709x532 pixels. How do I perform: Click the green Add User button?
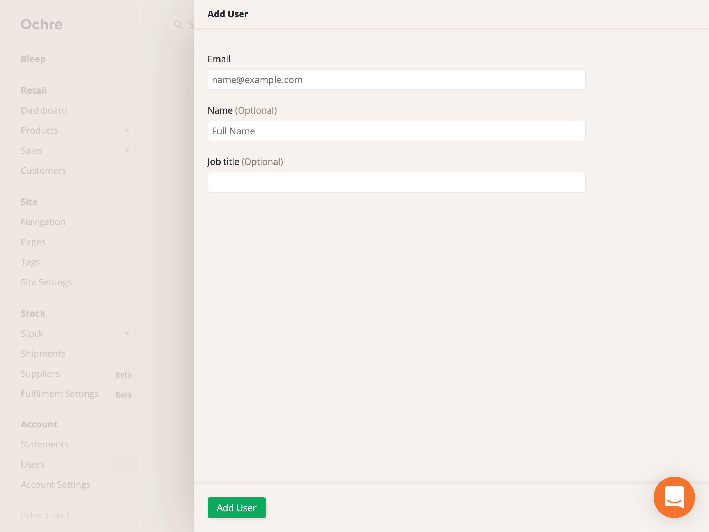237,508
